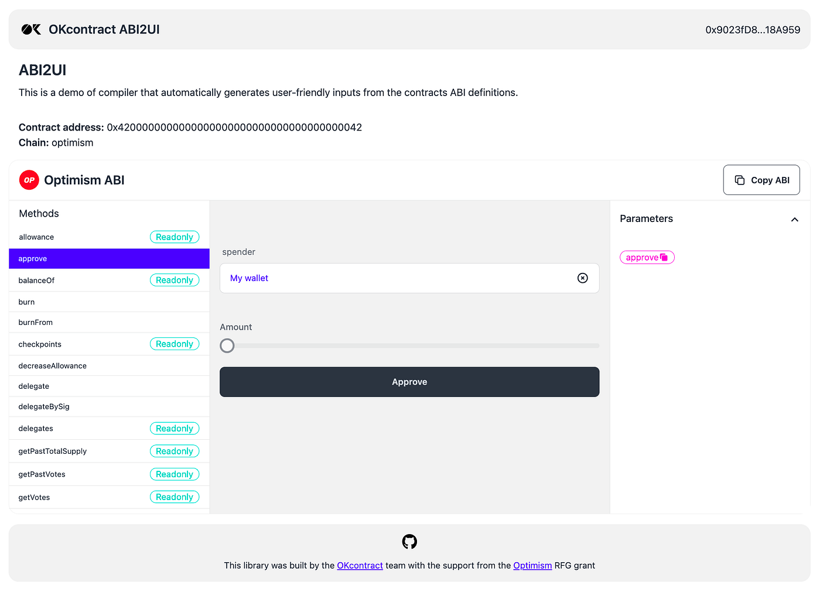Image resolution: width=820 pixels, height=592 pixels.
Task: Click the spender input field
Action: (409, 278)
